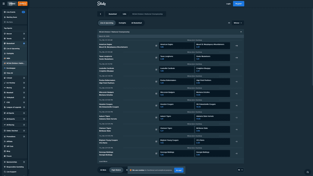Open the rows count dropdown showing 10
Viewport: 313px width, 176px height.
click(240, 170)
